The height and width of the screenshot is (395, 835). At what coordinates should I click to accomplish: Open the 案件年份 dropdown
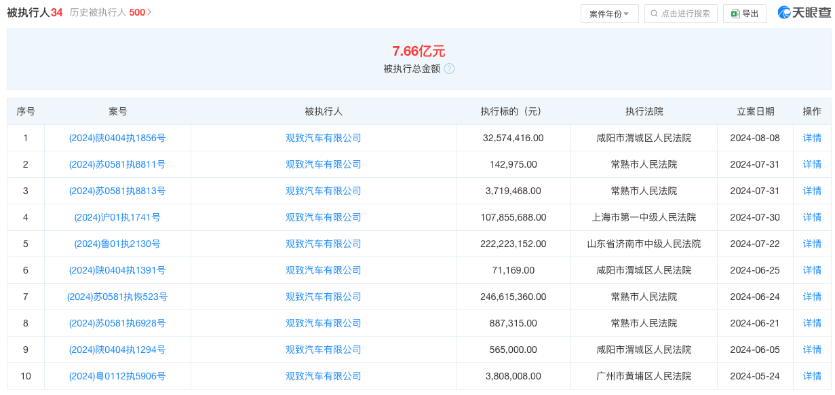pos(609,14)
